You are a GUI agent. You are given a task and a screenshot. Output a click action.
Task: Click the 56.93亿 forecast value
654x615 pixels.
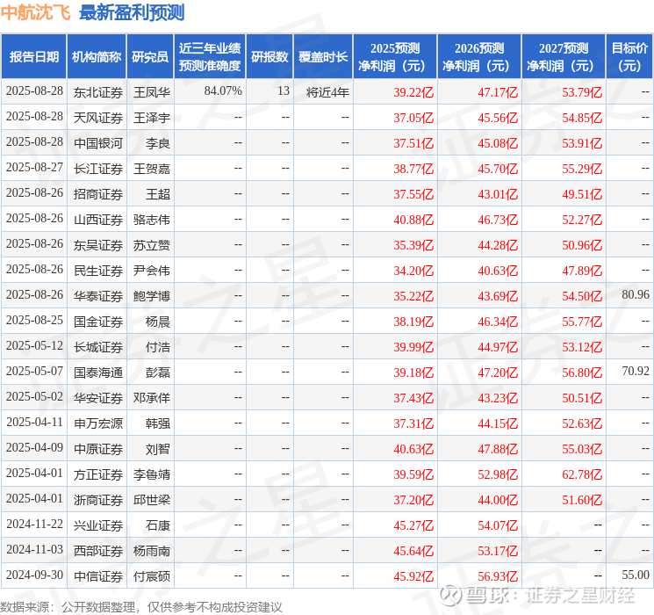[x=498, y=576]
